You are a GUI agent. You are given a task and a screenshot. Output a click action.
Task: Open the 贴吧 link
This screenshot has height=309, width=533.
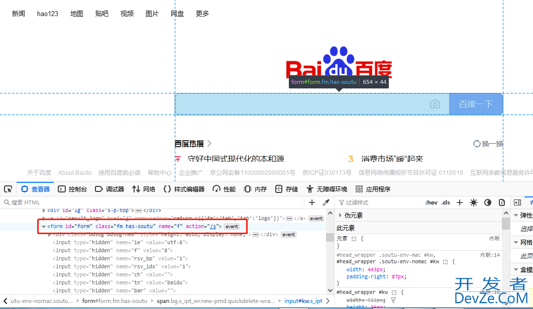coord(101,14)
